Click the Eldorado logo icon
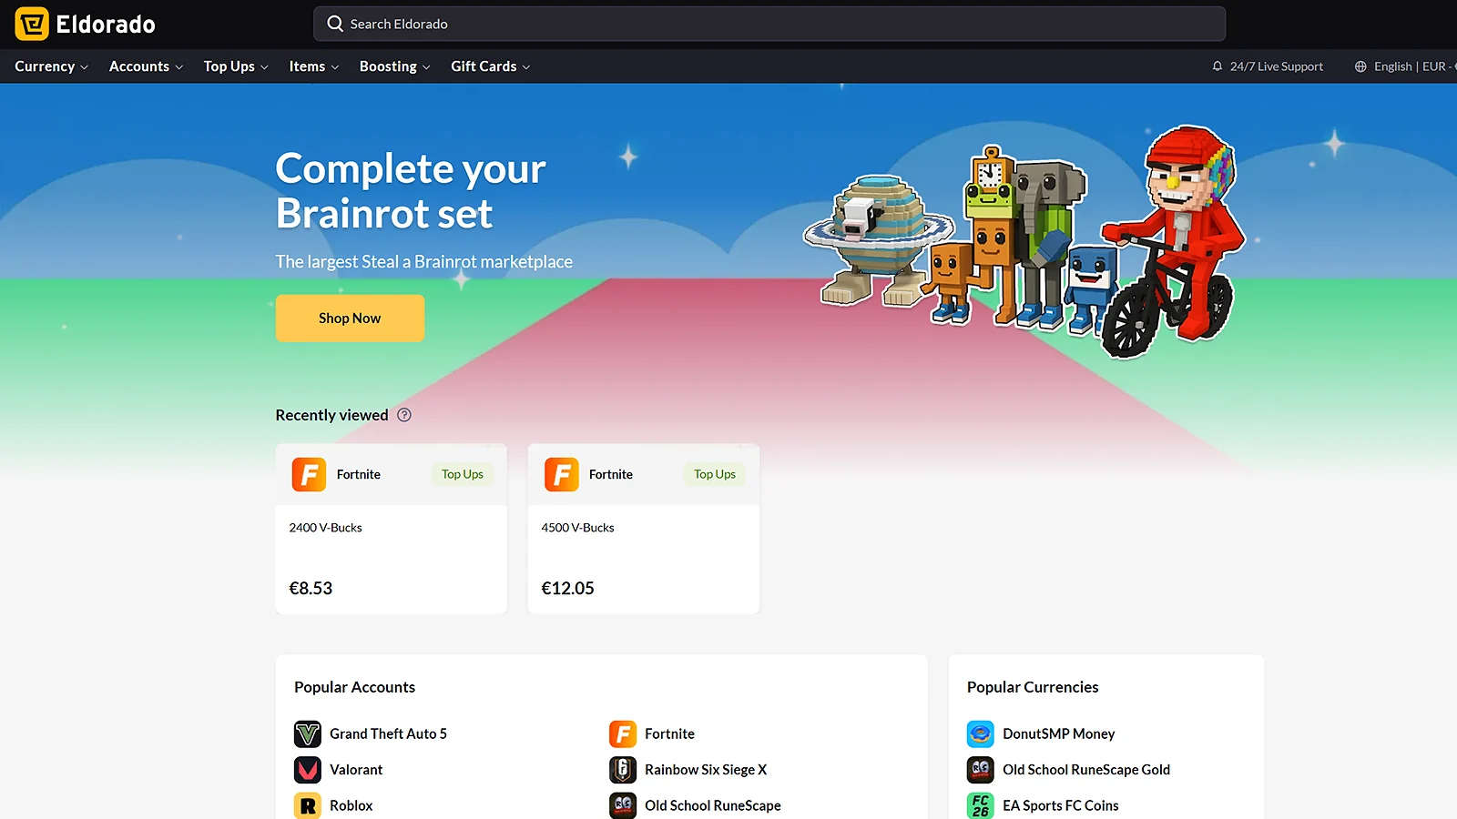This screenshot has height=819, width=1457. pyautogui.click(x=32, y=24)
